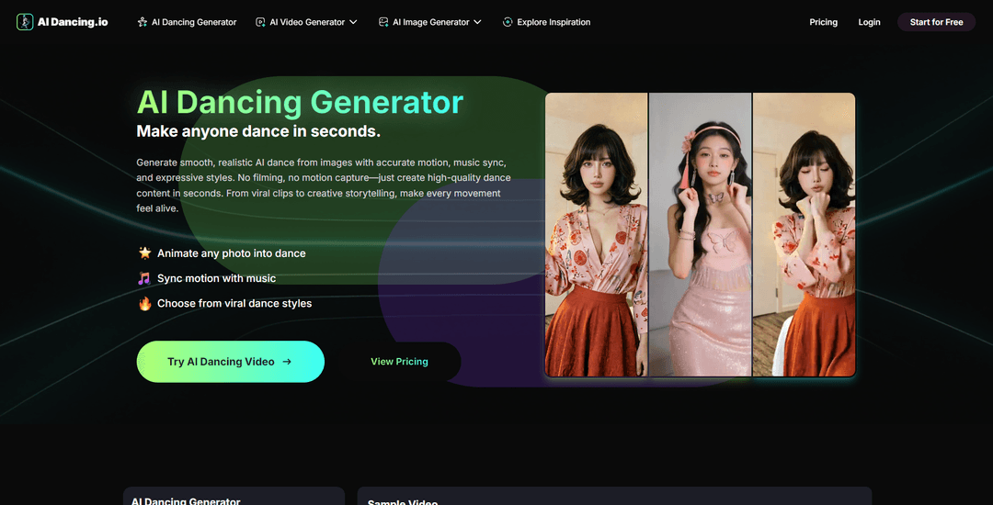Click the Start for Free button
The image size is (993, 505).
[x=936, y=22]
